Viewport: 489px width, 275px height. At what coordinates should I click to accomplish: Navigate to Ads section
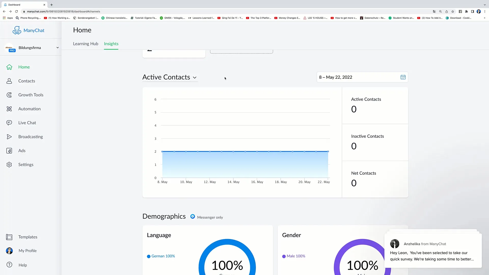coord(22,150)
